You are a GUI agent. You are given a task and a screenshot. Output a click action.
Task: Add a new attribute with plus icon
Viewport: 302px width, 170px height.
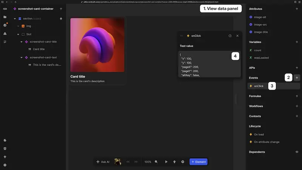tap(297, 9)
